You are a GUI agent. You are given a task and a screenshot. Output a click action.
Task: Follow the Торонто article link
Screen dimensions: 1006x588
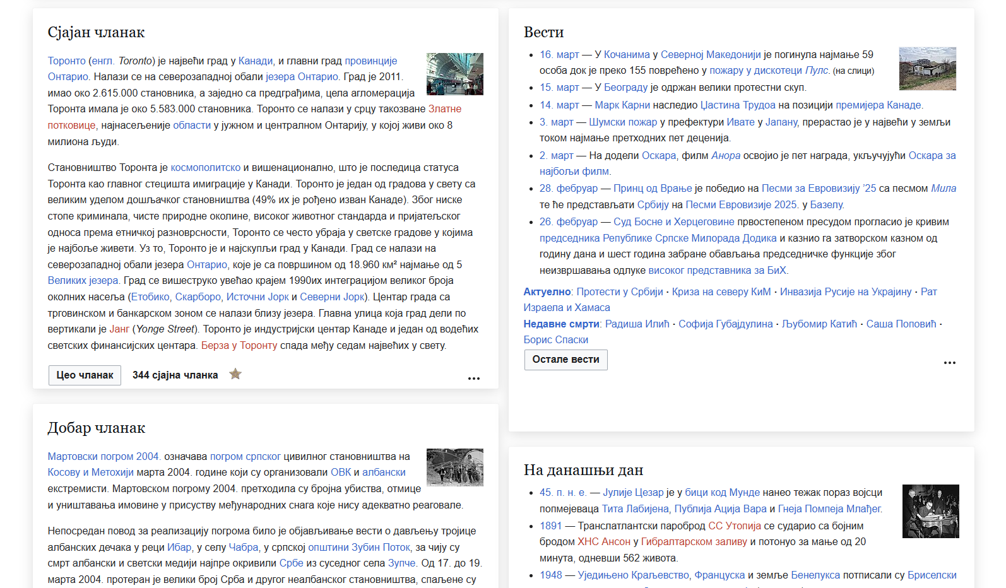coord(67,61)
